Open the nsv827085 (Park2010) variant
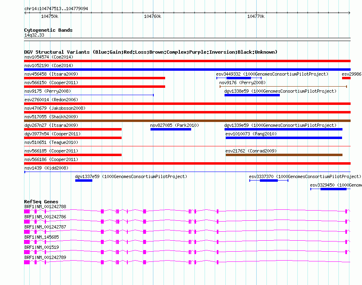The height and width of the screenshot is (285, 362). coord(170,129)
